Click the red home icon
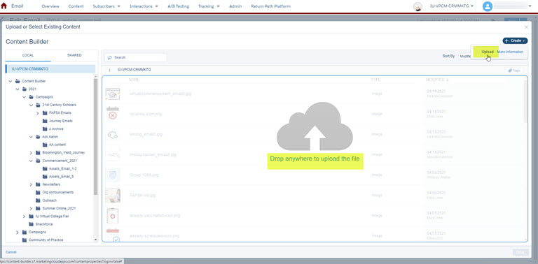538x264 pixels. click(x=4, y=6)
